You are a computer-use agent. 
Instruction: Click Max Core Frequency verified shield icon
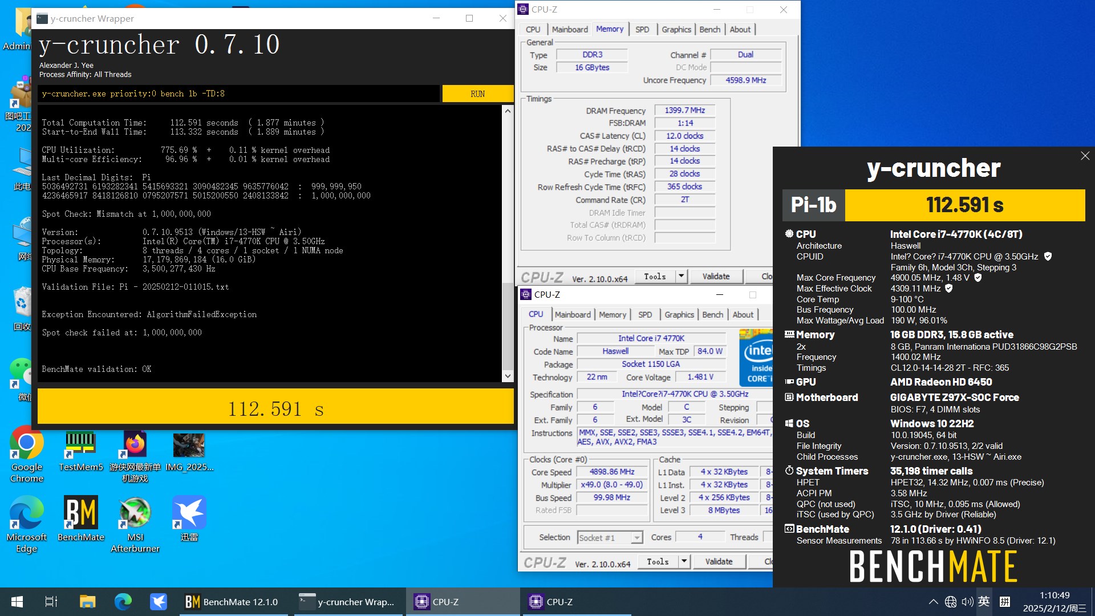tap(978, 278)
